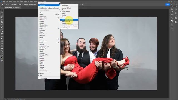Select the Path Selection arrow tool
The height and width of the screenshot is (100, 178).
tap(2, 39)
